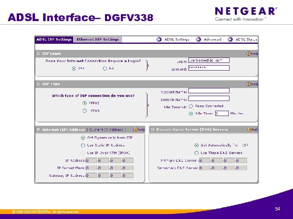Click the Password field
293x219 pixels.
[x=209, y=68]
